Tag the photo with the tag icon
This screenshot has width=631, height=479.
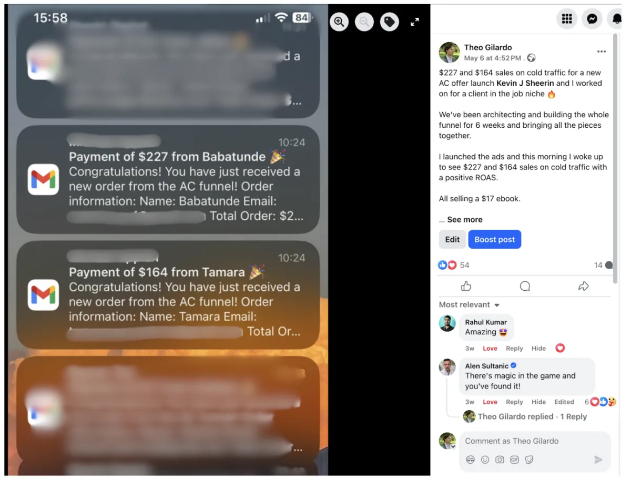click(390, 22)
